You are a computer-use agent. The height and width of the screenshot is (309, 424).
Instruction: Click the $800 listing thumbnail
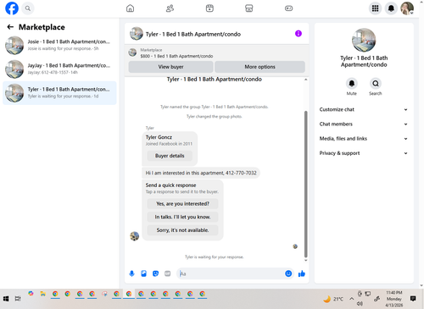[132, 52]
